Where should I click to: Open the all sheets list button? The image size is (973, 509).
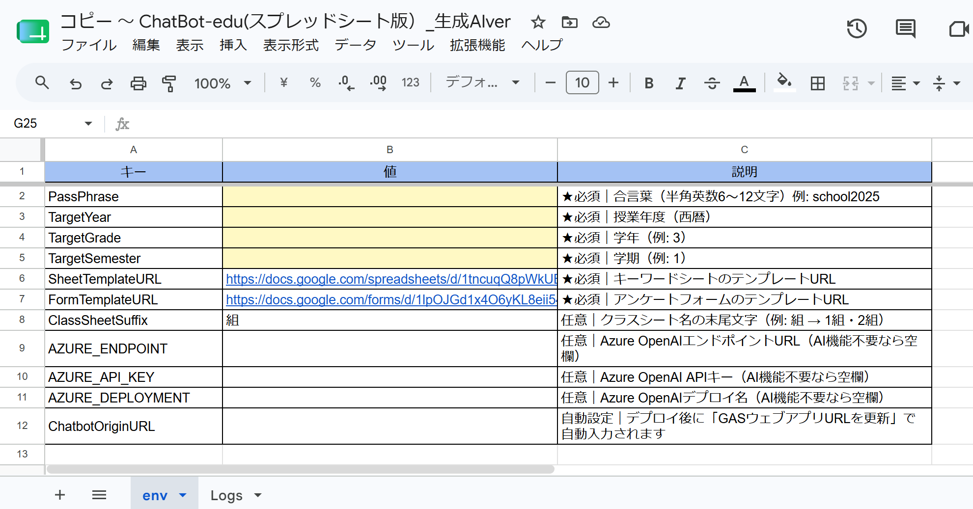(x=99, y=495)
